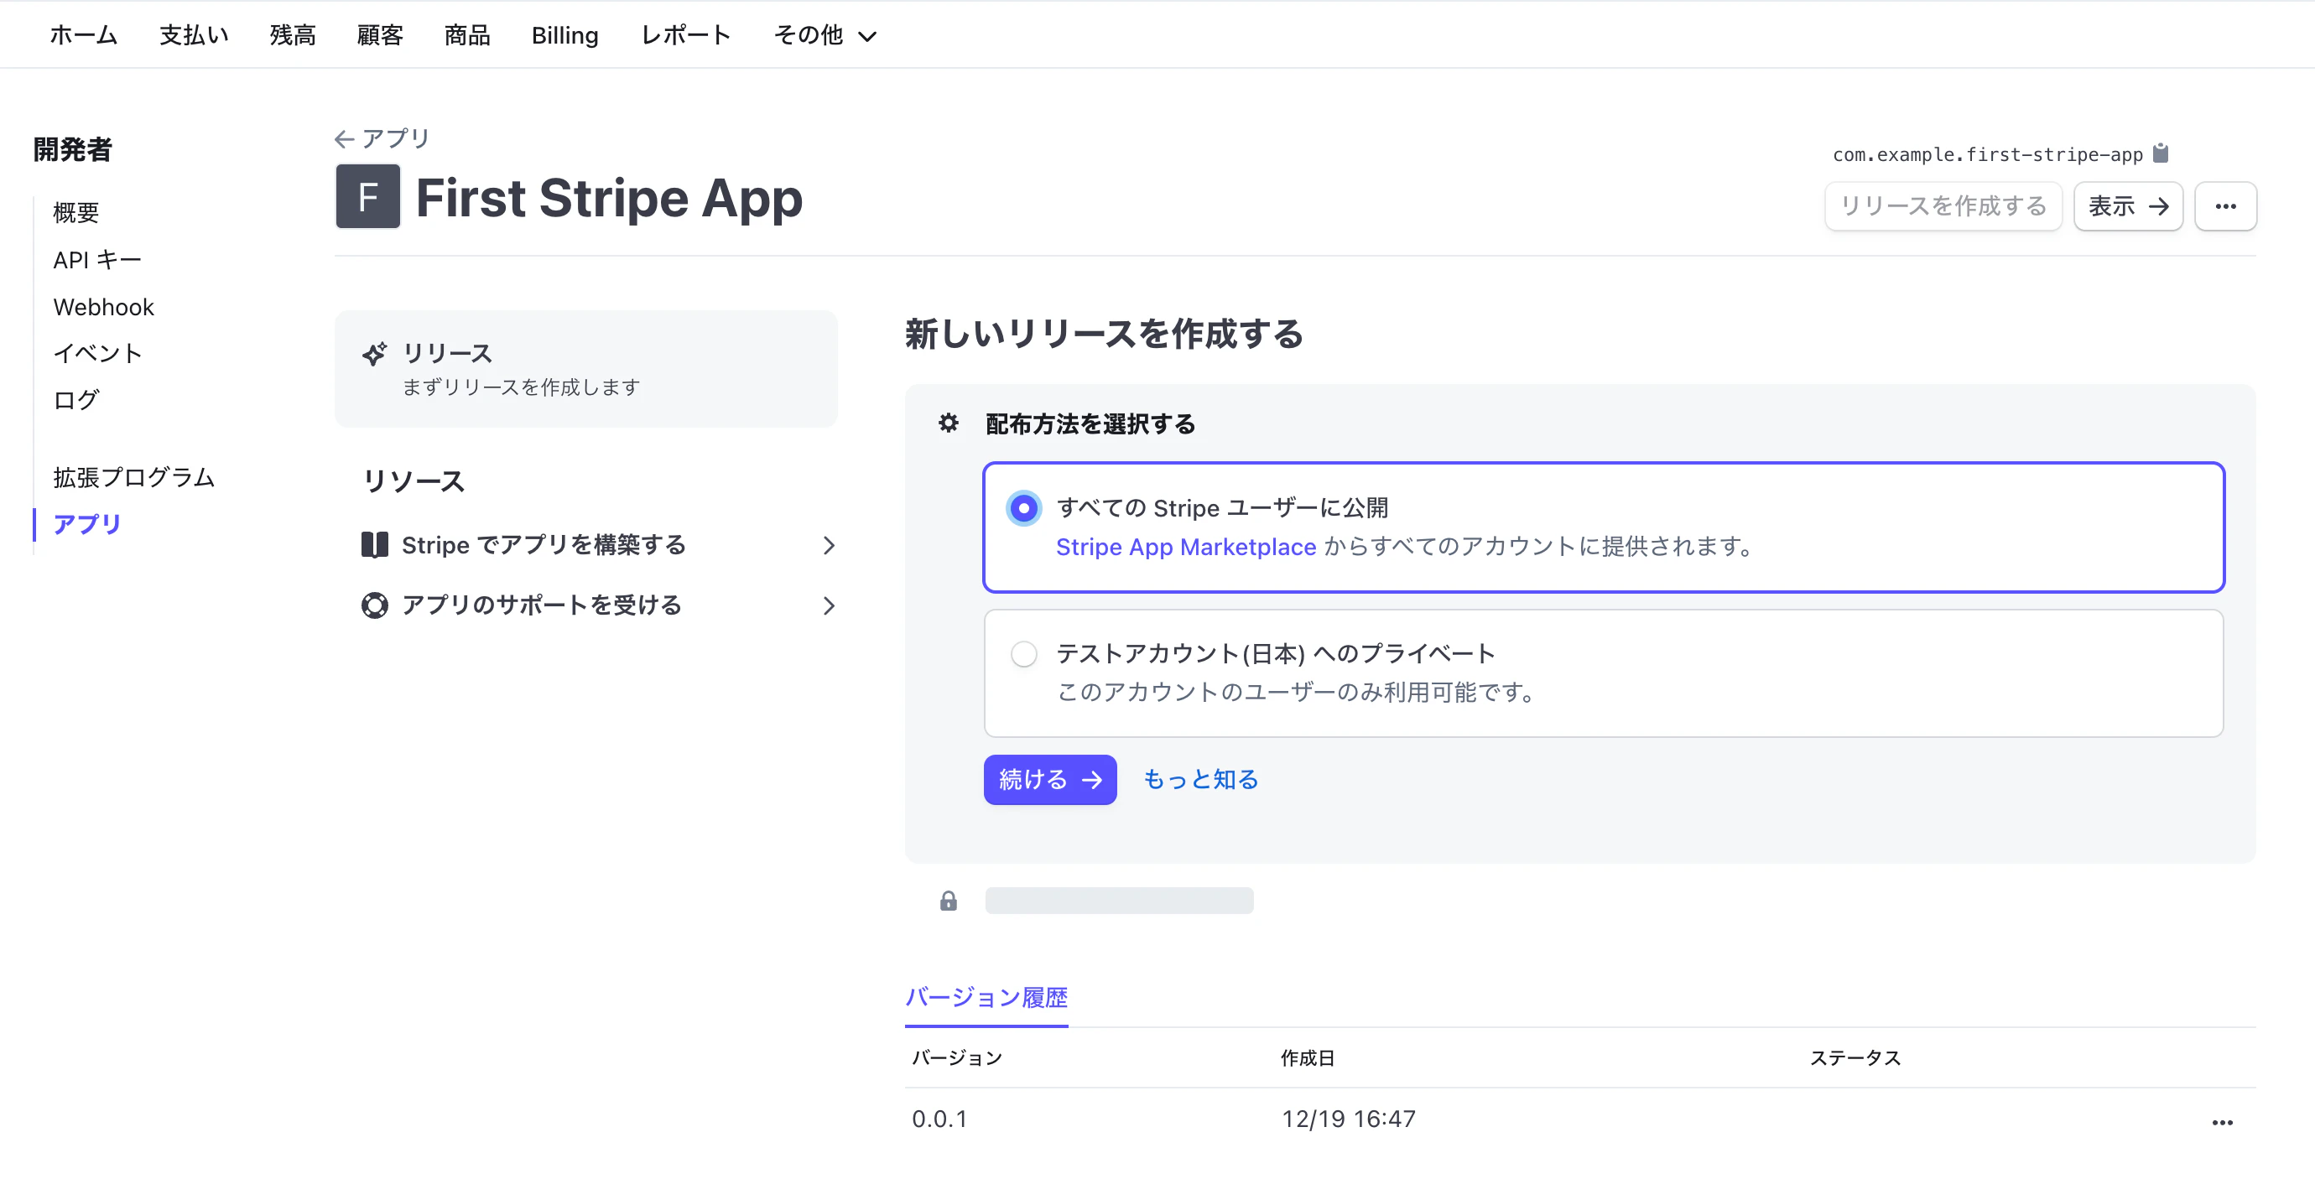Copy app ID with clipboard icon
This screenshot has height=1179, width=2315.
coord(2161,153)
